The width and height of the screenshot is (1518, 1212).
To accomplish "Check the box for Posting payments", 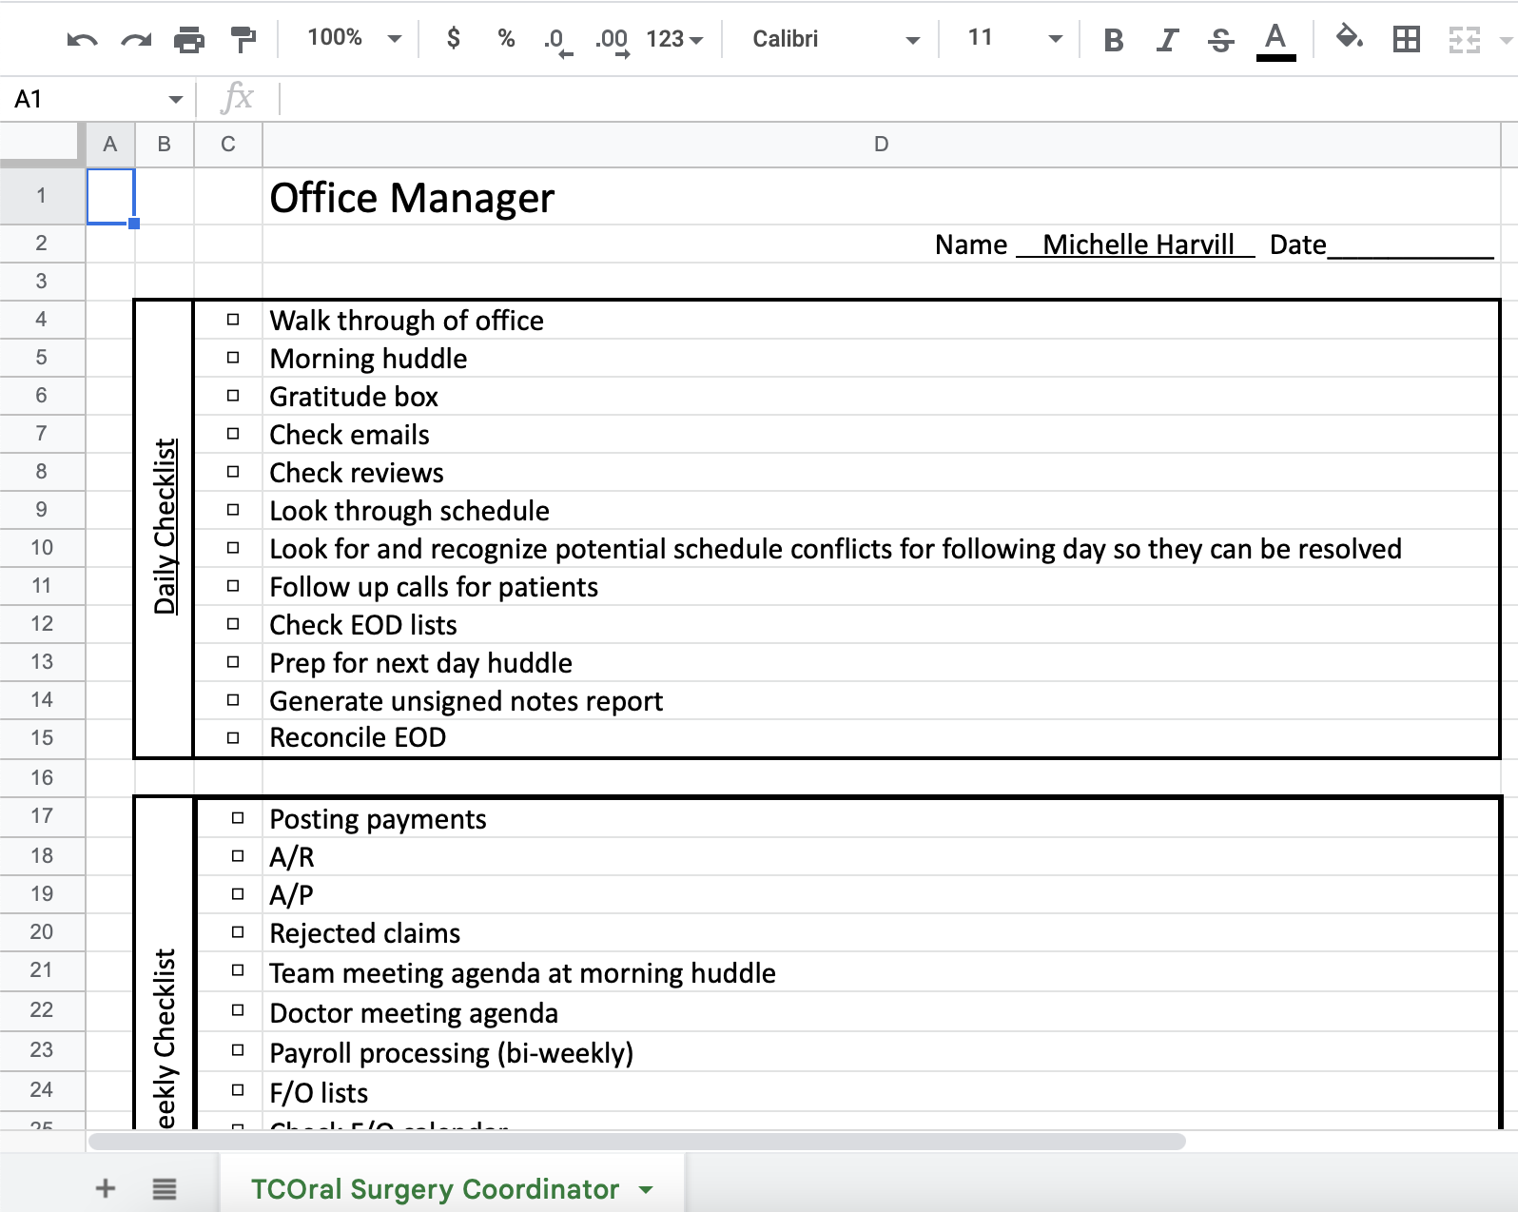I will (x=238, y=818).
